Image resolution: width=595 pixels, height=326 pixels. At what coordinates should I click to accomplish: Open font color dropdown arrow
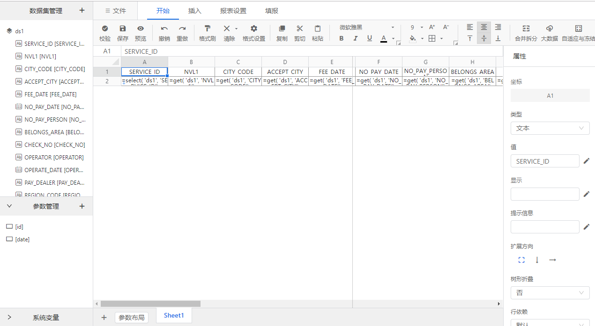[x=393, y=39]
